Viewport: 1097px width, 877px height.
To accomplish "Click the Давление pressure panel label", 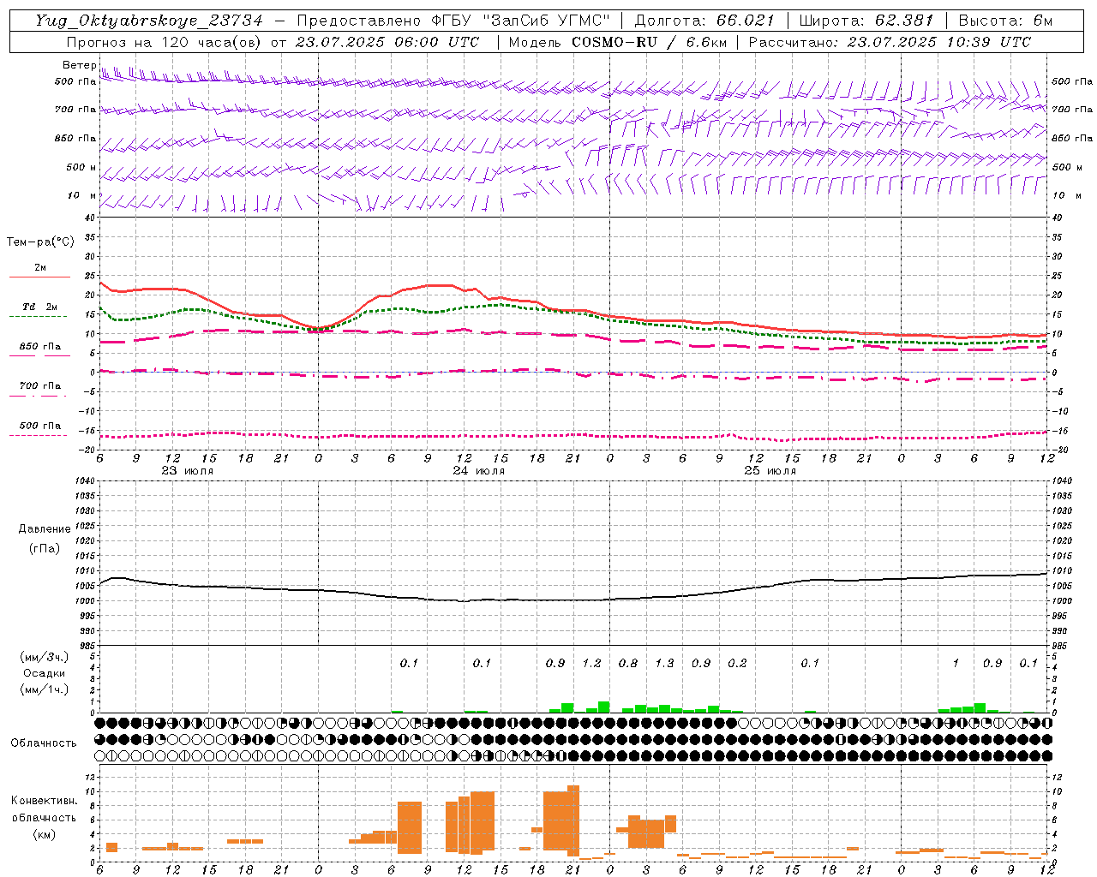I will coord(45,529).
